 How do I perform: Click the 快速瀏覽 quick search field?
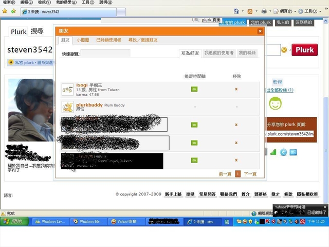[x=105, y=53]
